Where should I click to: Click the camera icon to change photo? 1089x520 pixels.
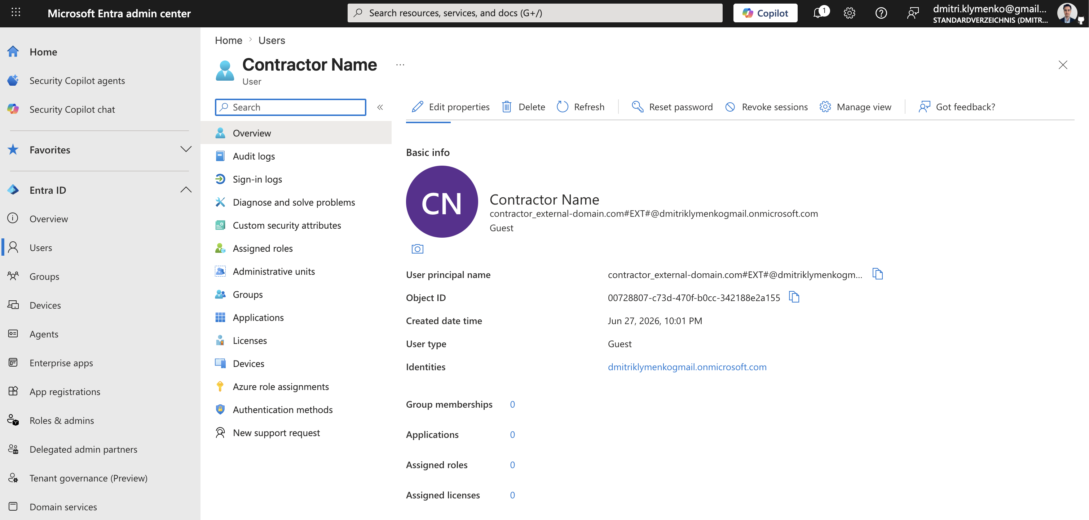417,249
